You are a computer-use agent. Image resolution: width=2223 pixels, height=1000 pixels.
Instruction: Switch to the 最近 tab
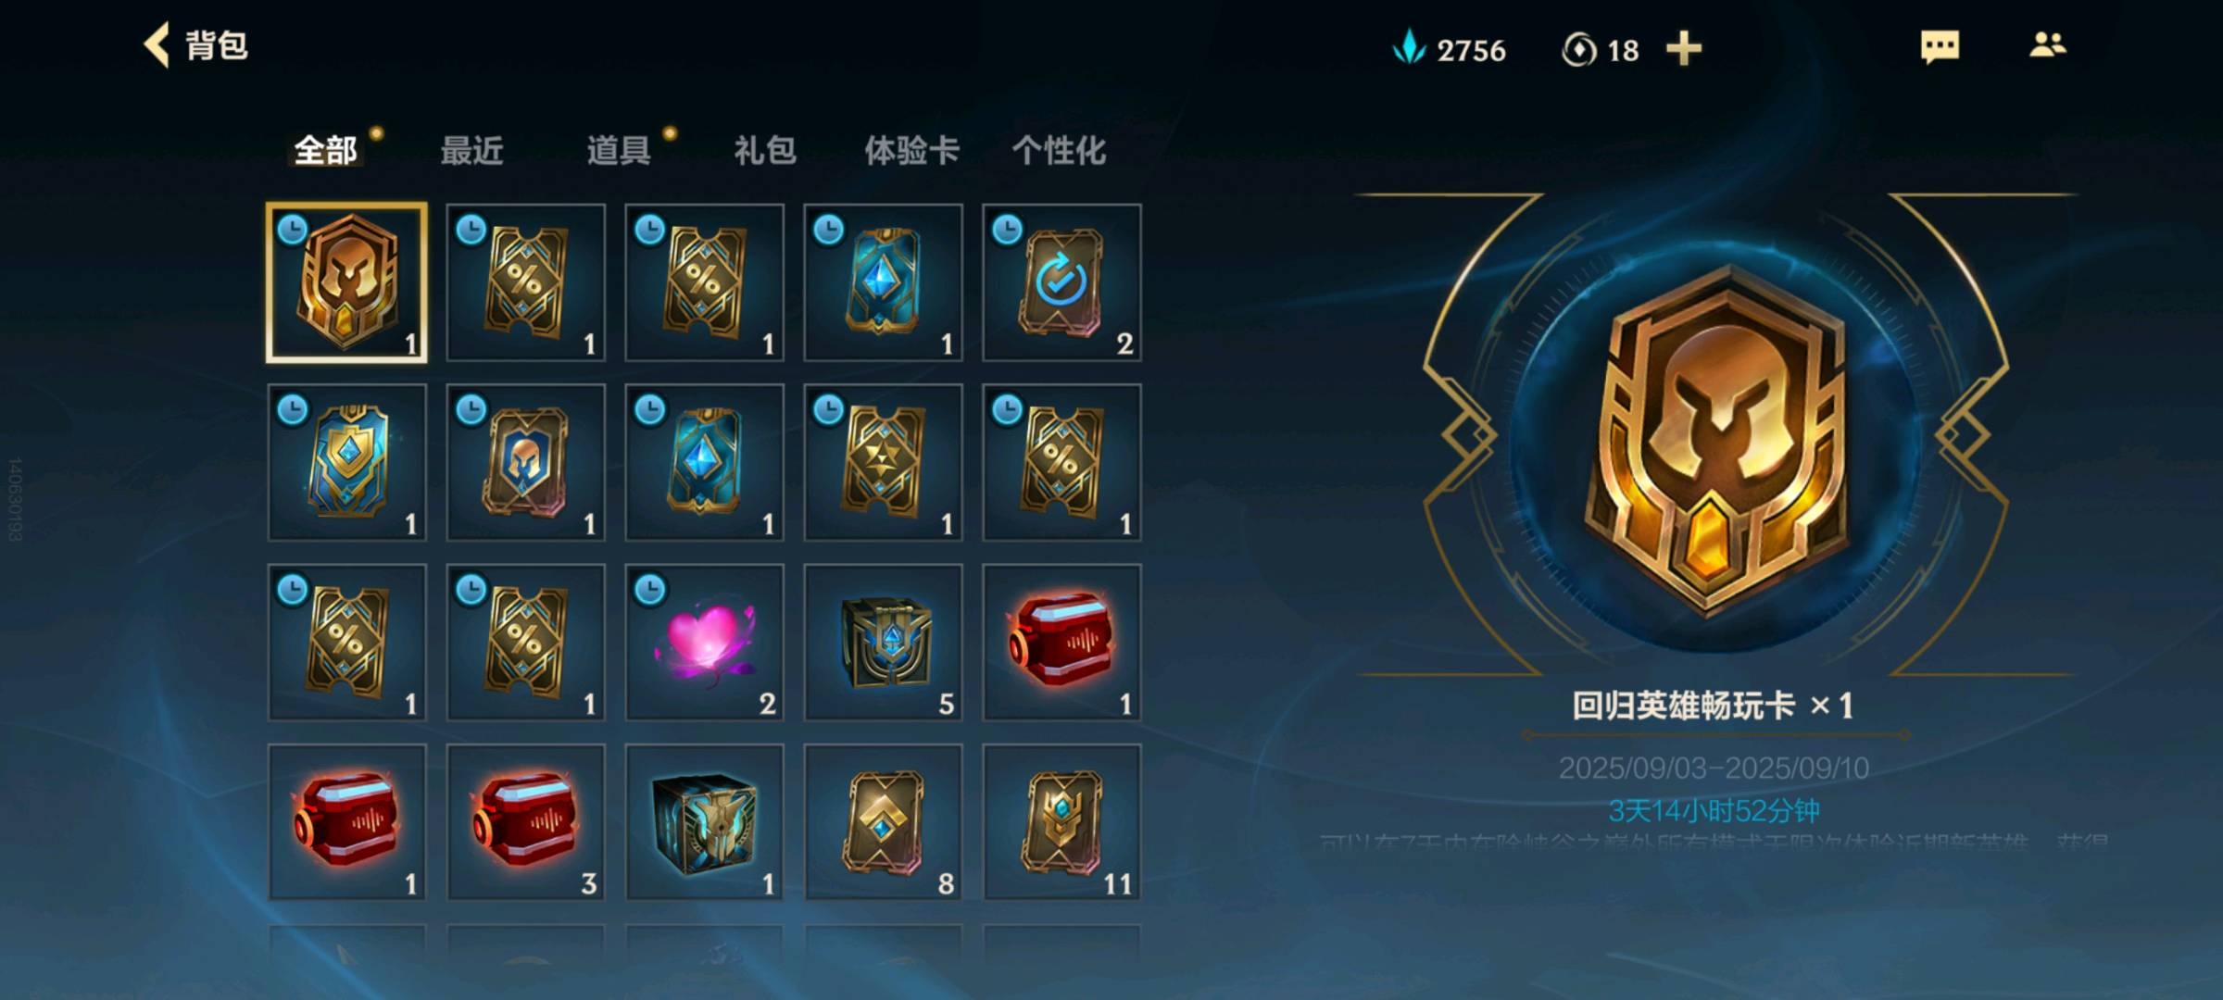[x=471, y=150]
